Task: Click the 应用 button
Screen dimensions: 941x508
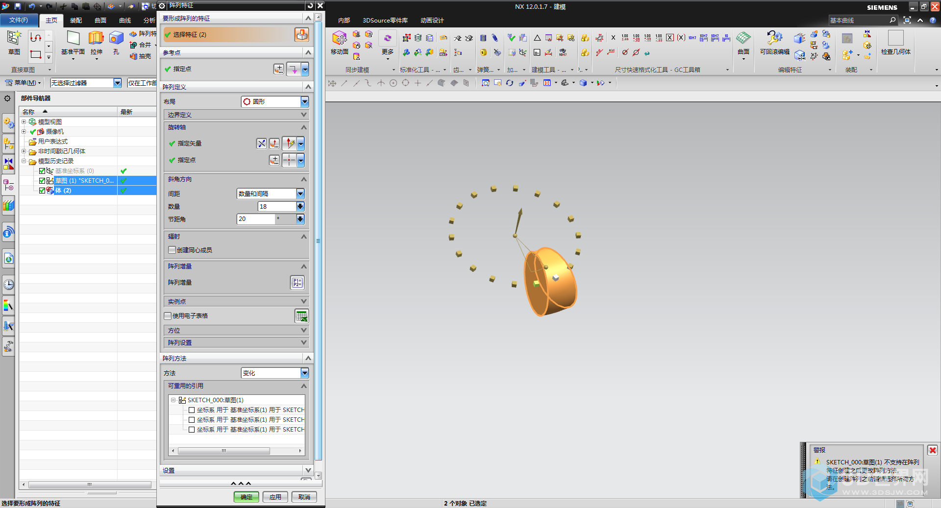Action: 275,497
